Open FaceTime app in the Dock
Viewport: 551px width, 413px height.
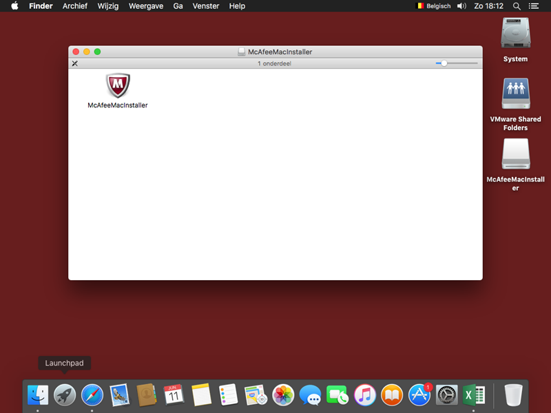337,394
